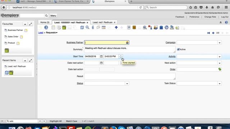The width and height of the screenshot is (230, 129).
Task: Click the header search magnifier button
Action: pyautogui.click(x=46, y=16)
